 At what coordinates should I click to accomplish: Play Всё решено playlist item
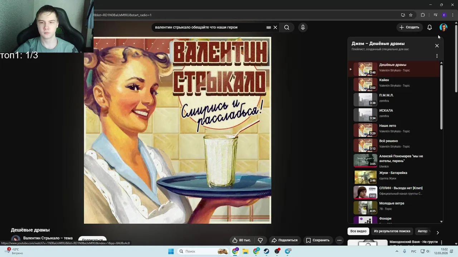pos(394,145)
